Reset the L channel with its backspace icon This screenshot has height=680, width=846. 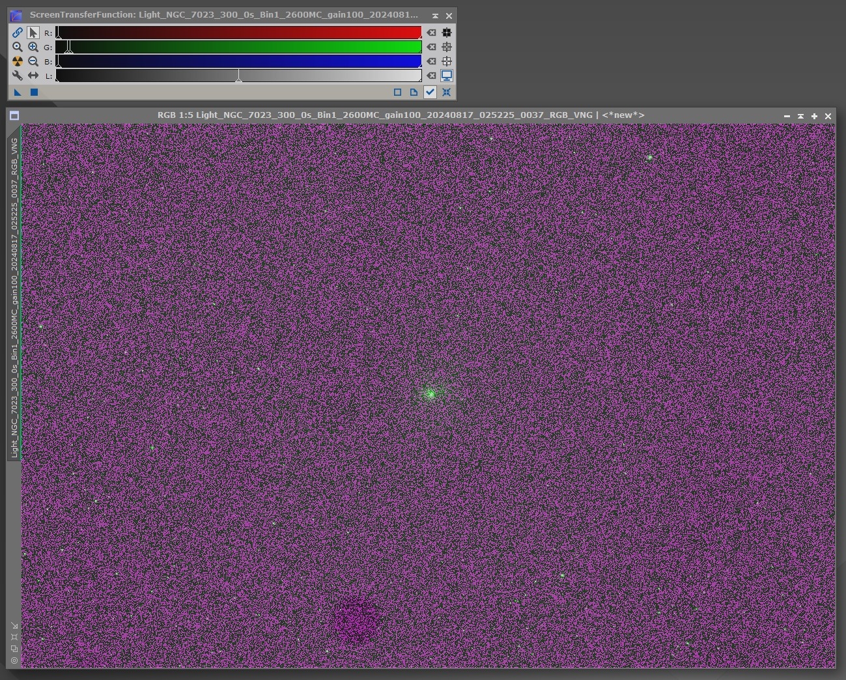tap(431, 76)
